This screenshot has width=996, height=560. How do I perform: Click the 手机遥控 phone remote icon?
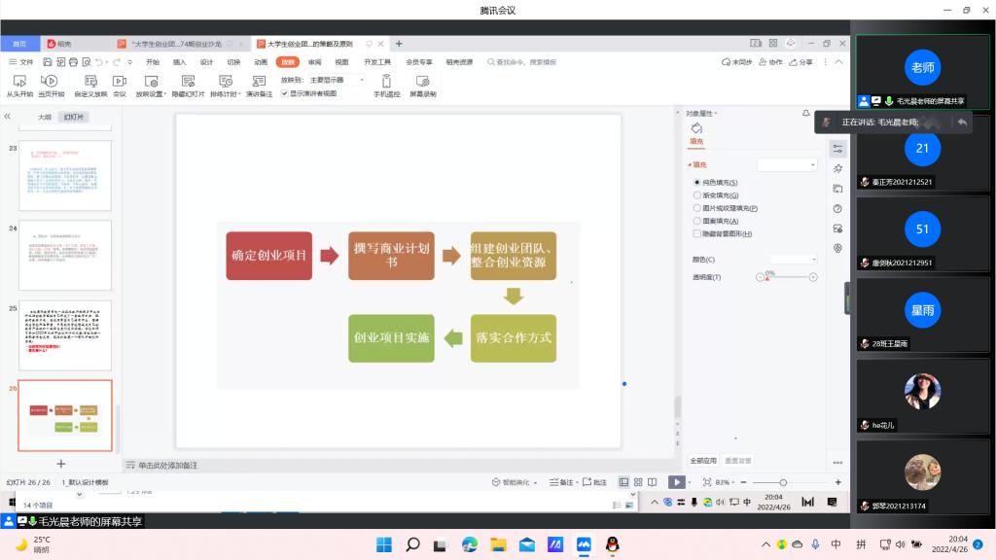[x=386, y=82]
